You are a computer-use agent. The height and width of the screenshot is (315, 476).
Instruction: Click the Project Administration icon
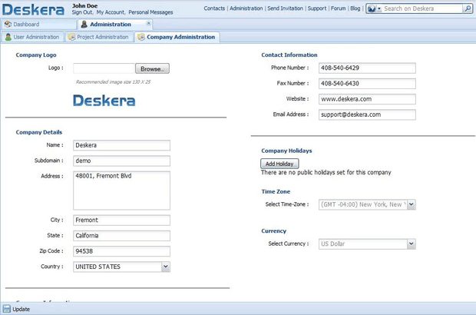tap(71, 37)
